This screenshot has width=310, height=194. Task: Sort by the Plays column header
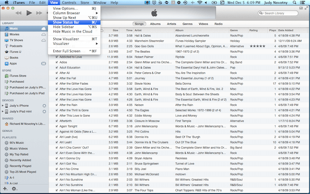[x=272, y=30]
